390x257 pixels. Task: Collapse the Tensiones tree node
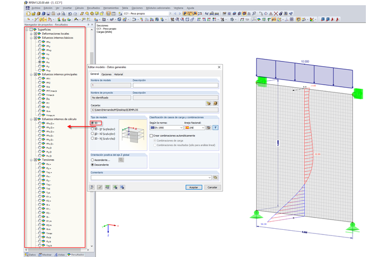tap(31, 160)
